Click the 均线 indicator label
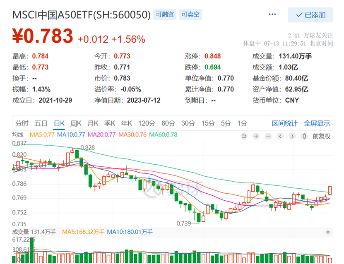Image resolution: width=344 pixels, height=264 pixels. (18, 134)
